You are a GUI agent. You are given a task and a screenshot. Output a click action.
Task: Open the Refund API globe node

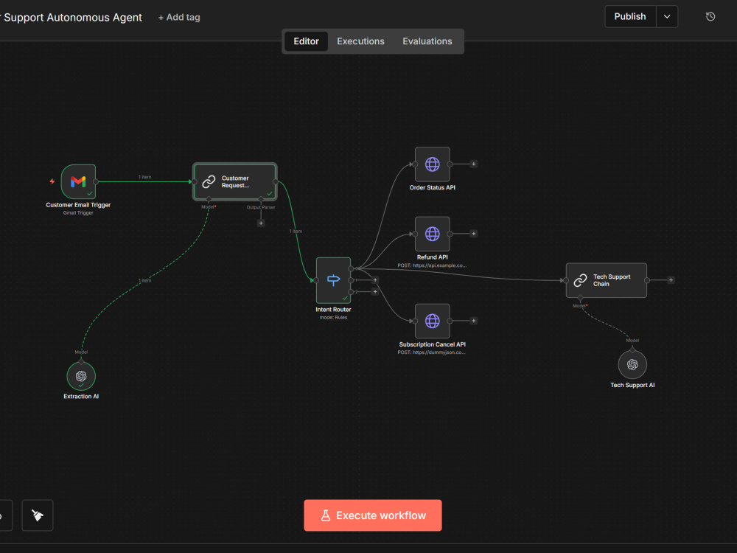433,234
